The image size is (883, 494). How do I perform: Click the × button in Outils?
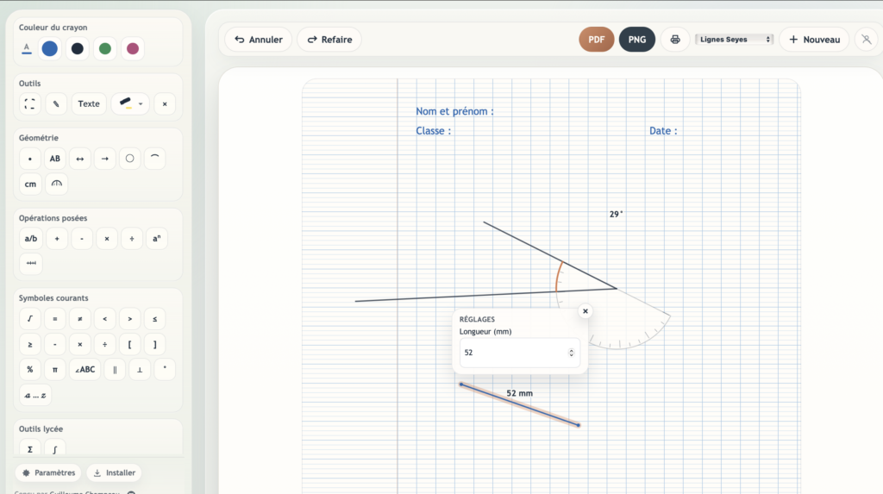(x=165, y=103)
